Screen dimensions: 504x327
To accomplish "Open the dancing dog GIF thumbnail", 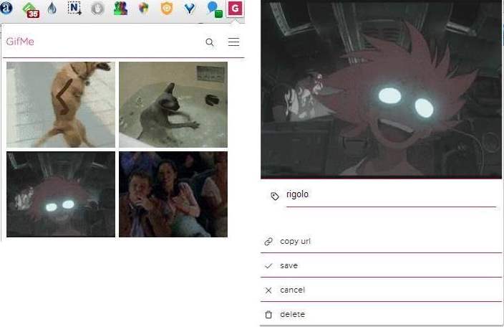I will [61, 105].
